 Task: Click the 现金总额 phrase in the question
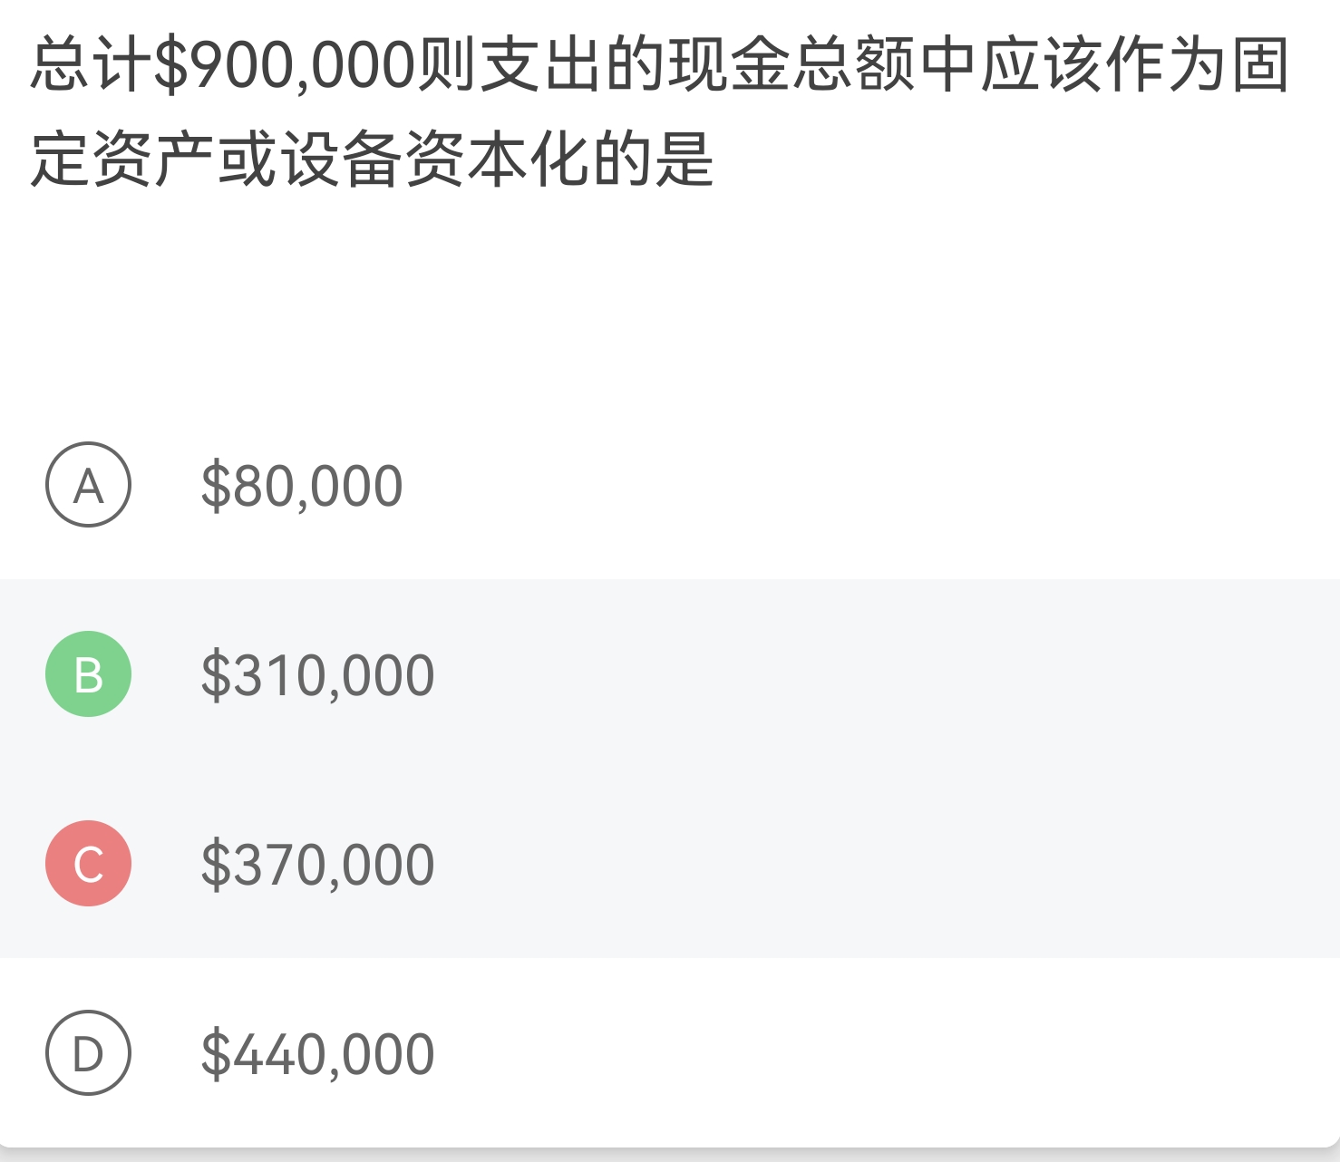[792, 66]
